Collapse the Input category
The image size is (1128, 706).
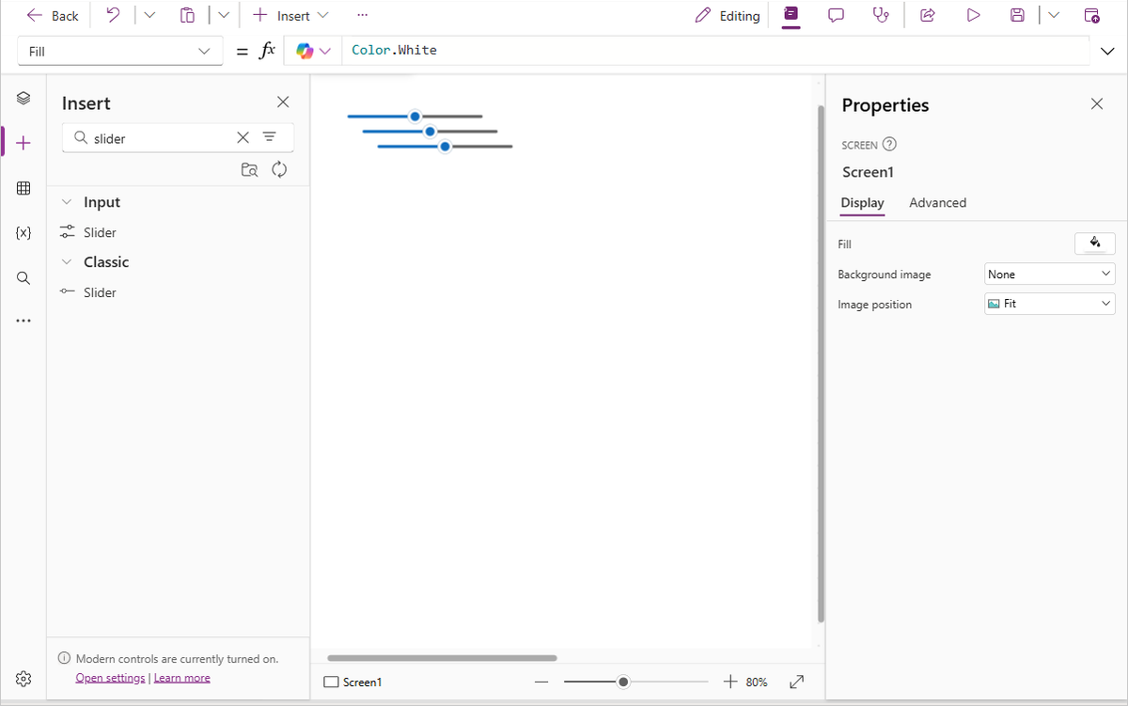[x=67, y=202]
